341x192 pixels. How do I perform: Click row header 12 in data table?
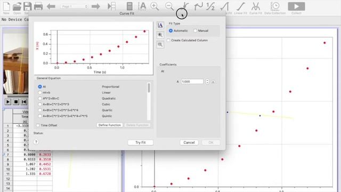(x=8, y=179)
